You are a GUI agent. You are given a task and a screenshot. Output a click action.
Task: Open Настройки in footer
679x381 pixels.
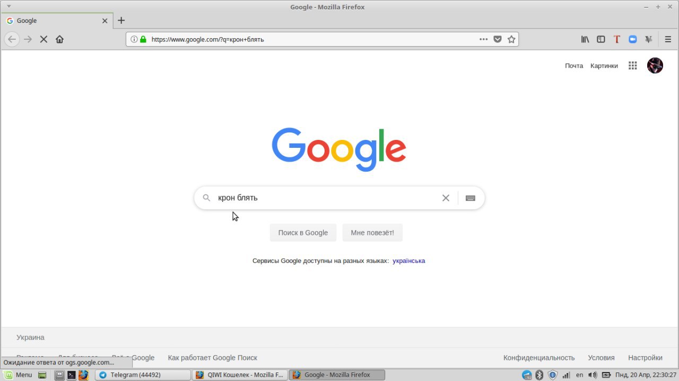(645, 358)
